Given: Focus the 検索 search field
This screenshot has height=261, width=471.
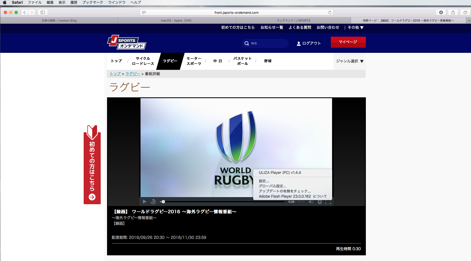Looking at the screenshot, I should point(265,43).
